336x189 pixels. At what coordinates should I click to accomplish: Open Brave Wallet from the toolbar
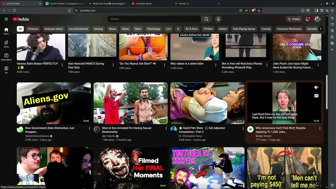click(x=322, y=10)
